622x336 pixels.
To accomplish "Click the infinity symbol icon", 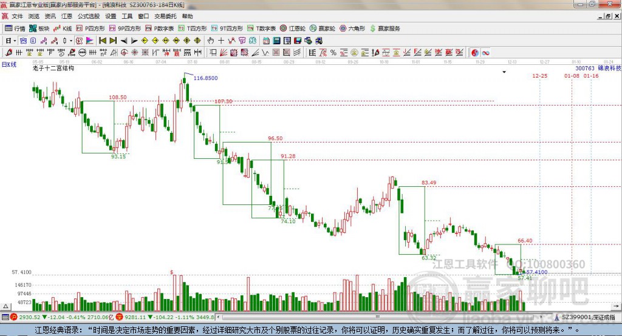I will tap(485, 53).
